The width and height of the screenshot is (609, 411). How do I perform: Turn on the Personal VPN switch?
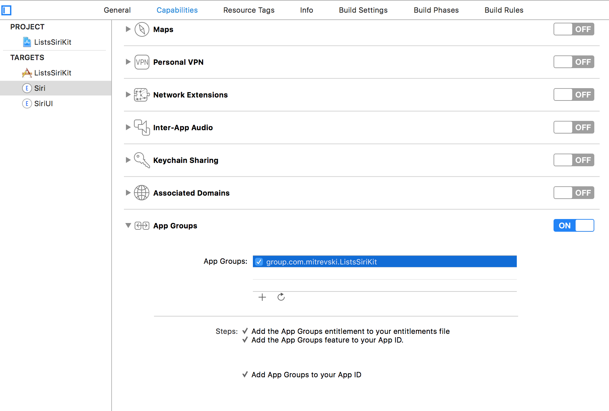573,62
